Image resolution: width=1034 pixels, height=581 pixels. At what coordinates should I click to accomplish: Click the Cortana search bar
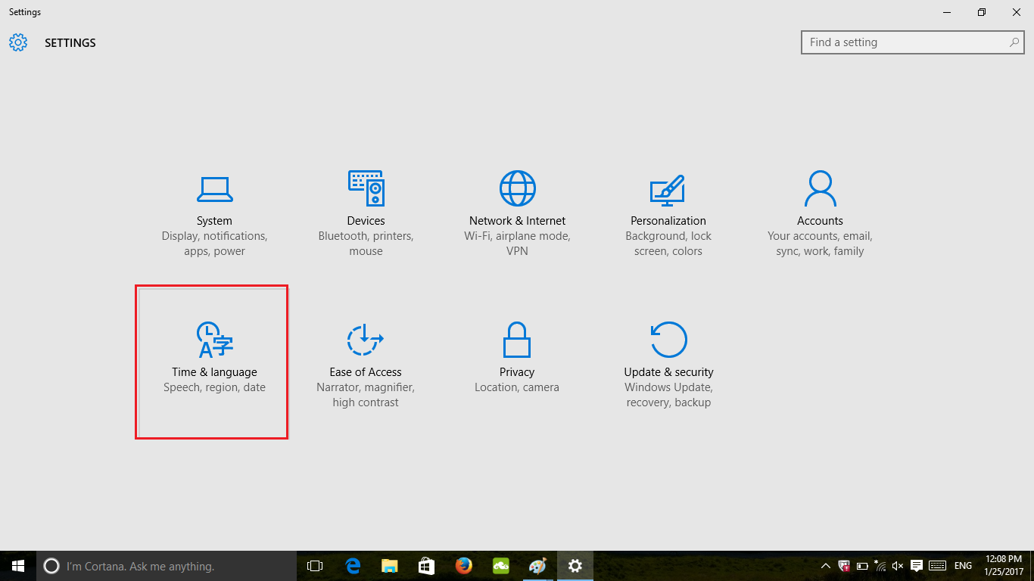pyautogui.click(x=167, y=566)
